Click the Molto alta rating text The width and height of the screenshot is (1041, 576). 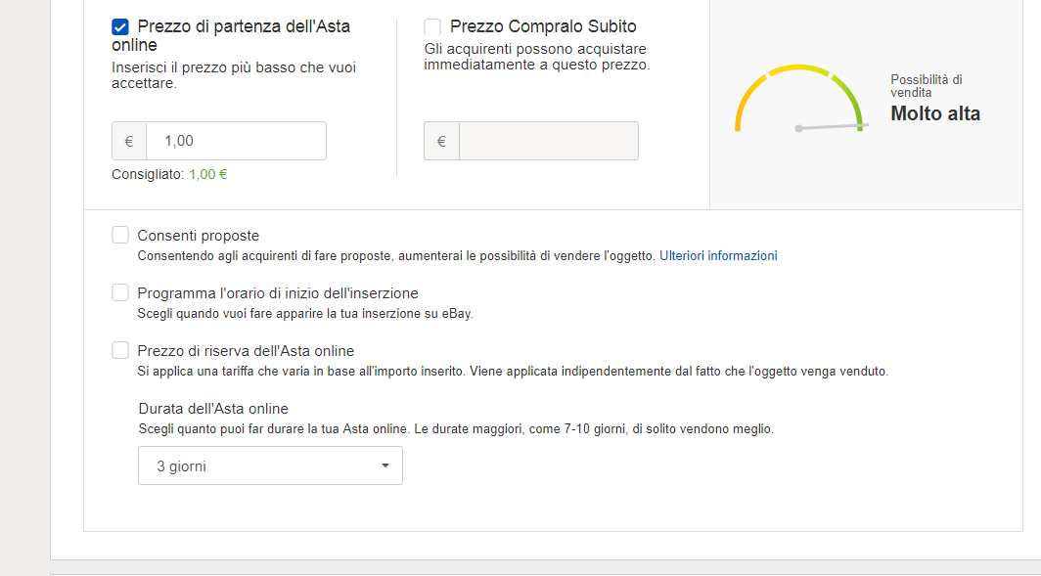pyautogui.click(x=934, y=113)
